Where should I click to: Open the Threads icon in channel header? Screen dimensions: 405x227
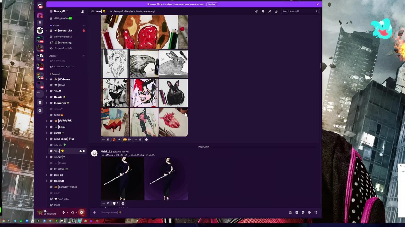[x=256, y=11]
